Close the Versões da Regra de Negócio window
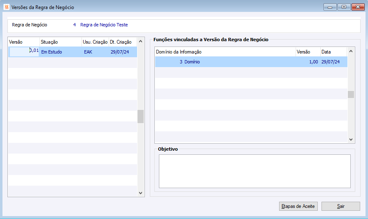 (x=358, y=7)
